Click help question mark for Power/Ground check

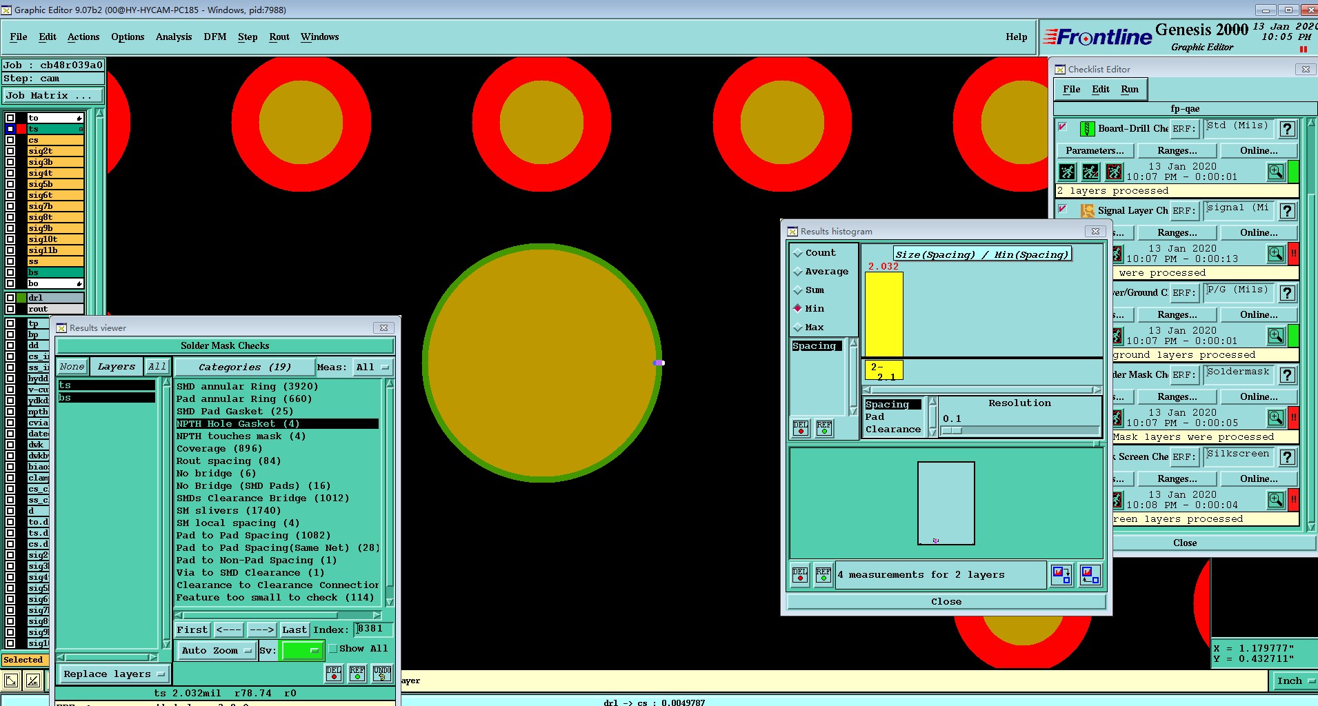[x=1287, y=293]
